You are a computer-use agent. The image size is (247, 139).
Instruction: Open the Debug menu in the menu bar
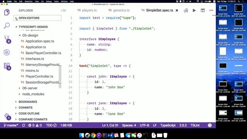[49, 2]
